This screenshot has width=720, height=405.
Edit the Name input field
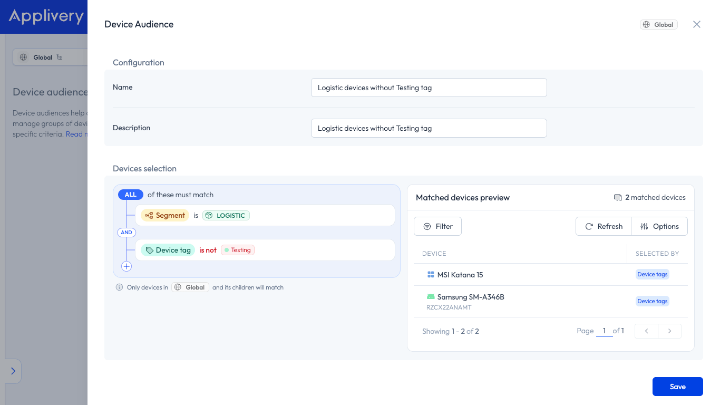(429, 88)
